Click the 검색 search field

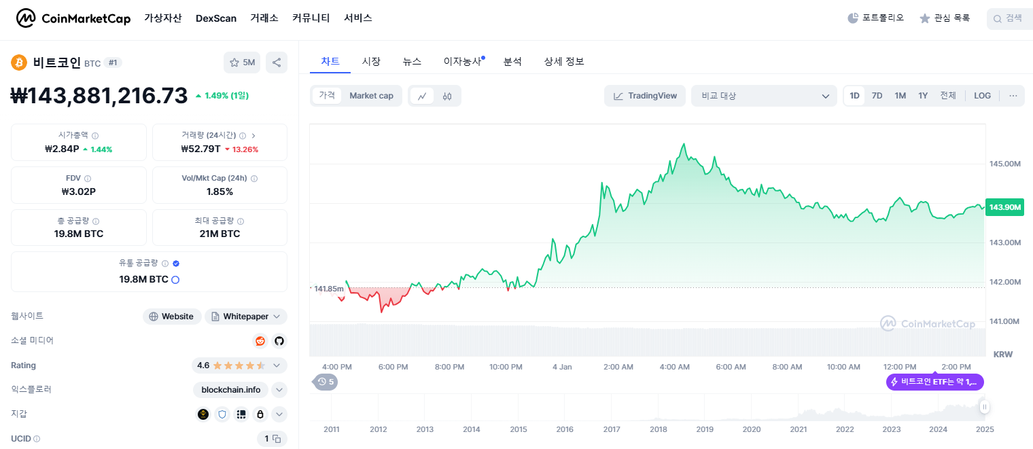[1010, 18]
